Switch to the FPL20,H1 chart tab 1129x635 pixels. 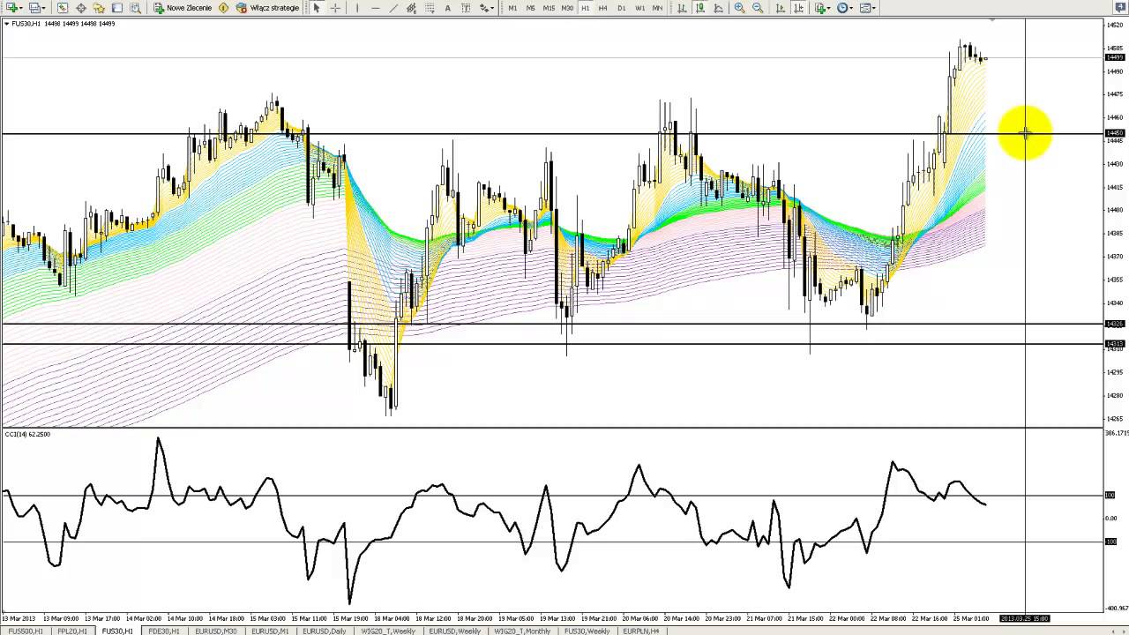[x=71, y=631]
